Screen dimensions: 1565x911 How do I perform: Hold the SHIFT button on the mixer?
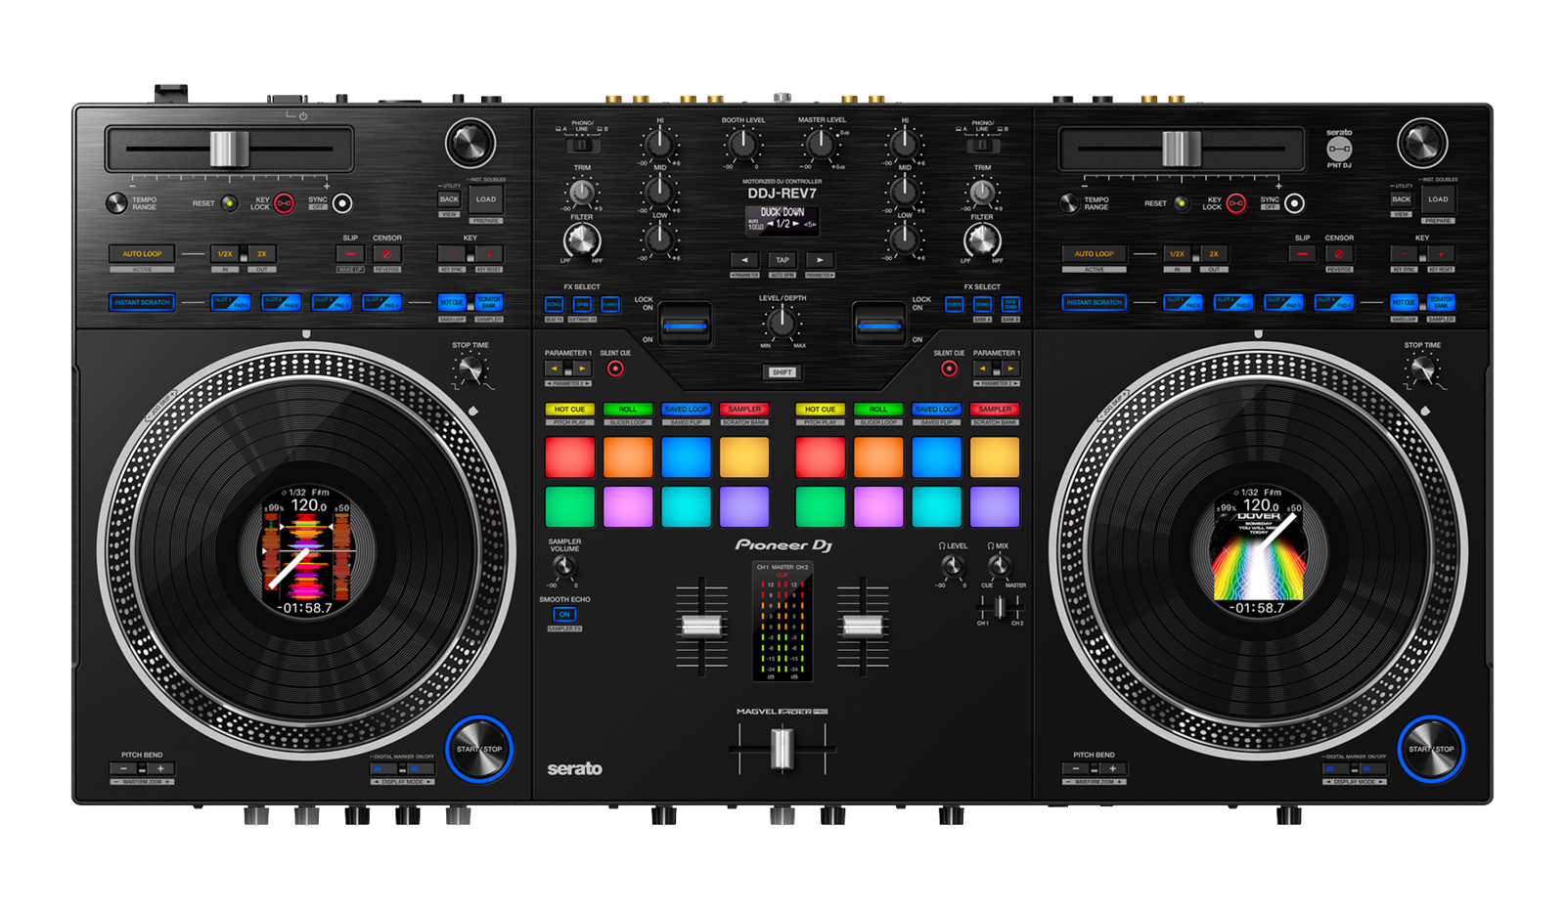click(x=782, y=372)
